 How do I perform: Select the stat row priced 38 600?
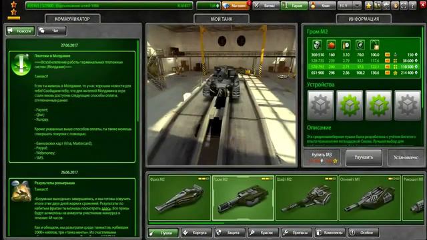coord(364,61)
